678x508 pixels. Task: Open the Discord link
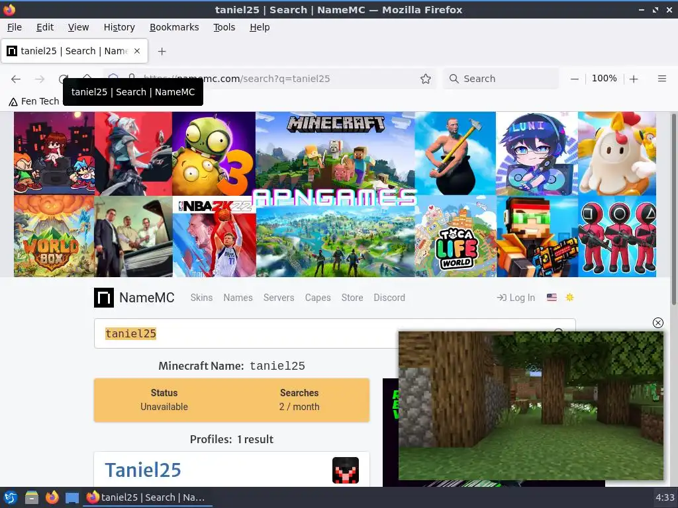[389, 298]
